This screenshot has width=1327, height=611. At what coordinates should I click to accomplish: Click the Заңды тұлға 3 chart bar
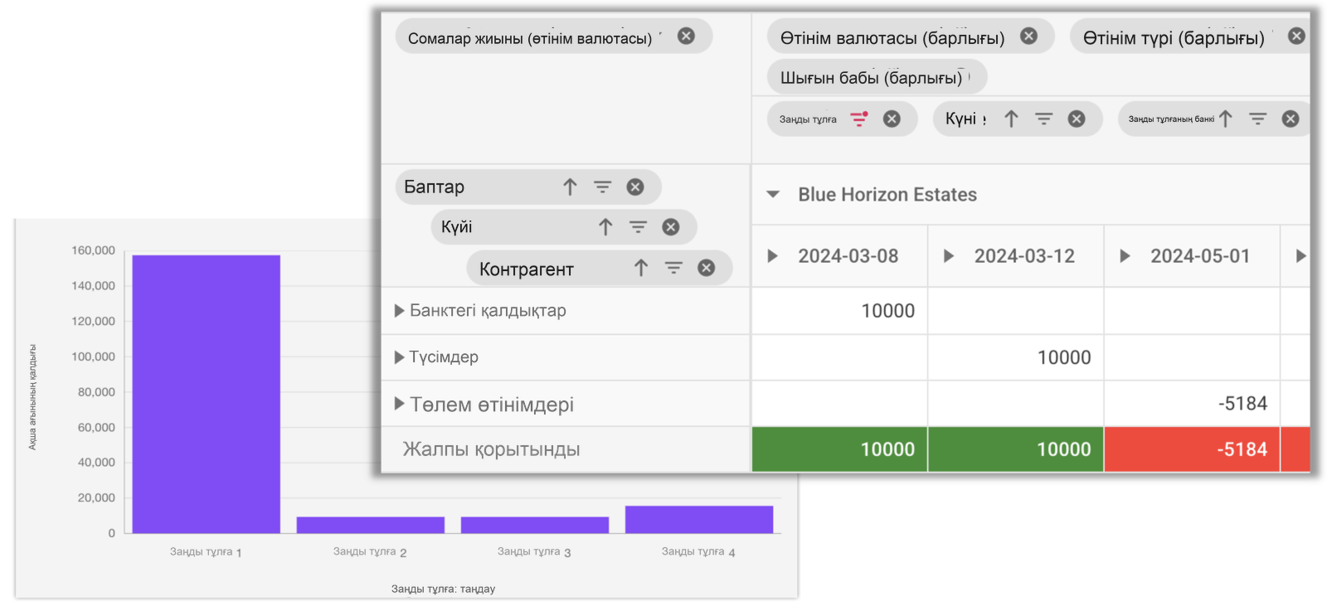point(535,525)
